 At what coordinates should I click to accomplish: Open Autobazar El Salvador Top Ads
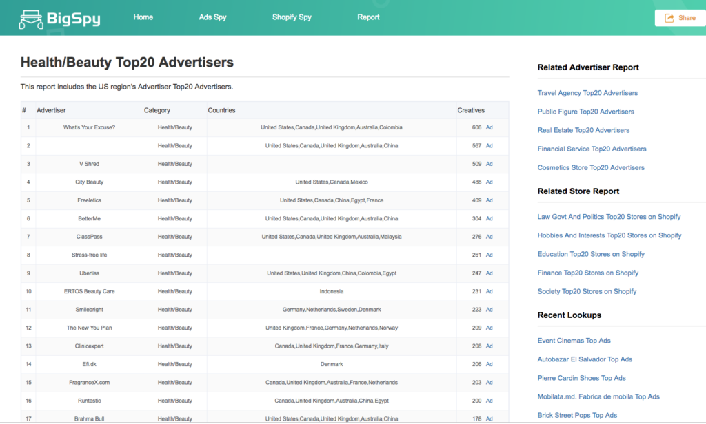[585, 359]
